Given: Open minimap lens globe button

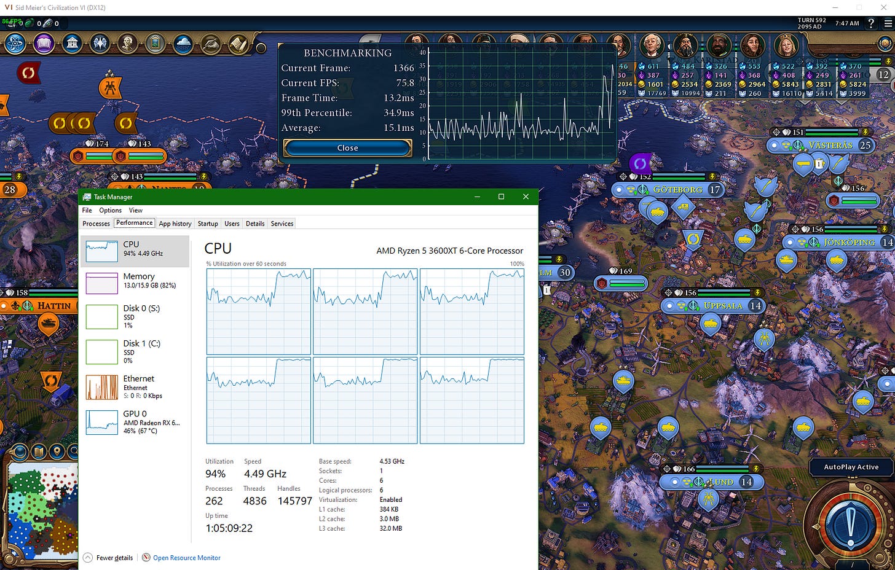Looking at the screenshot, I should (20, 453).
